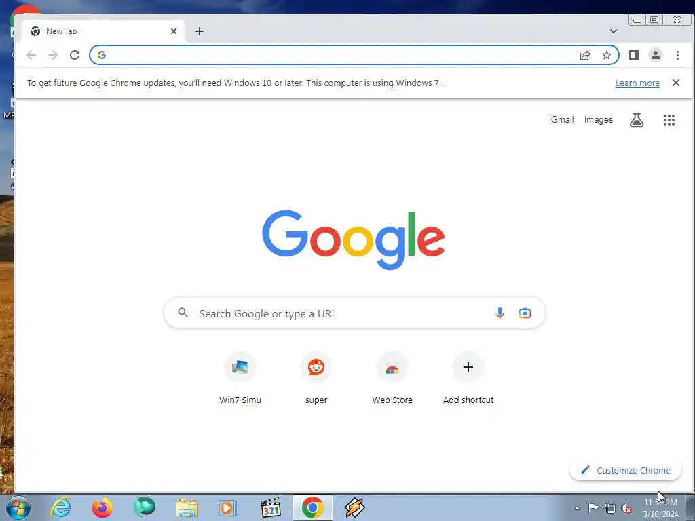Open the taskbar clock and date

(x=660, y=508)
